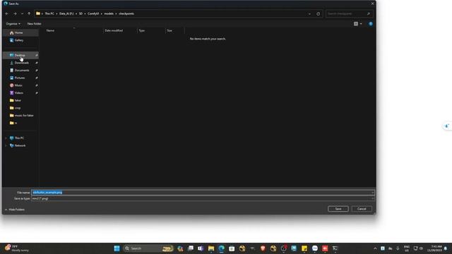Viewport: 452px width, 254px height.
Task: Open the Terminal taskbar icon
Action: coord(335,248)
